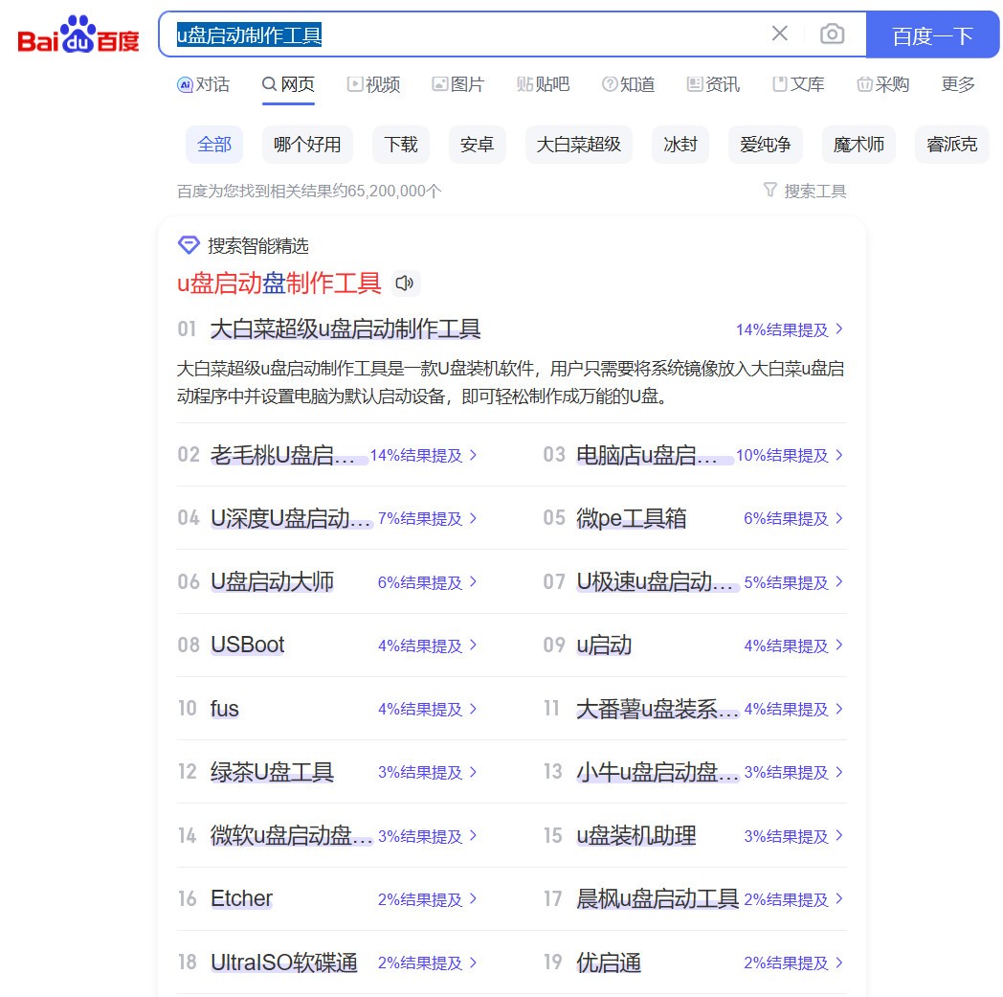Expand 10%结果提及 for 电脑店

[790, 455]
